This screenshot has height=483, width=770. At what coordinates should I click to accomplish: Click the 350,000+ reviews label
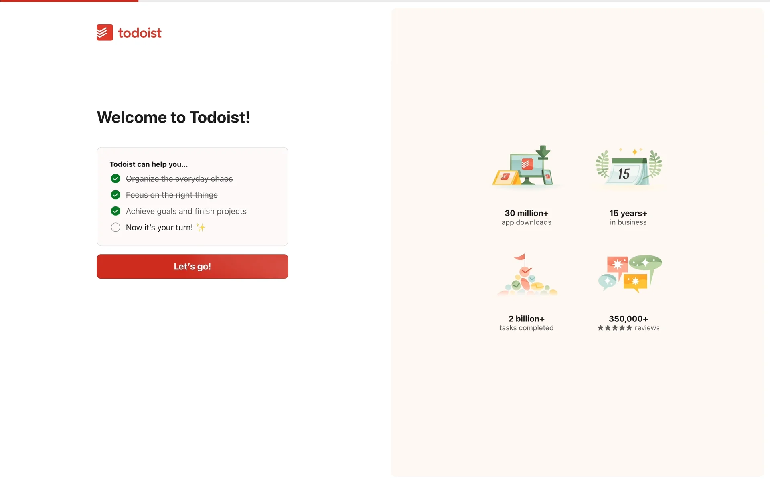click(x=628, y=323)
